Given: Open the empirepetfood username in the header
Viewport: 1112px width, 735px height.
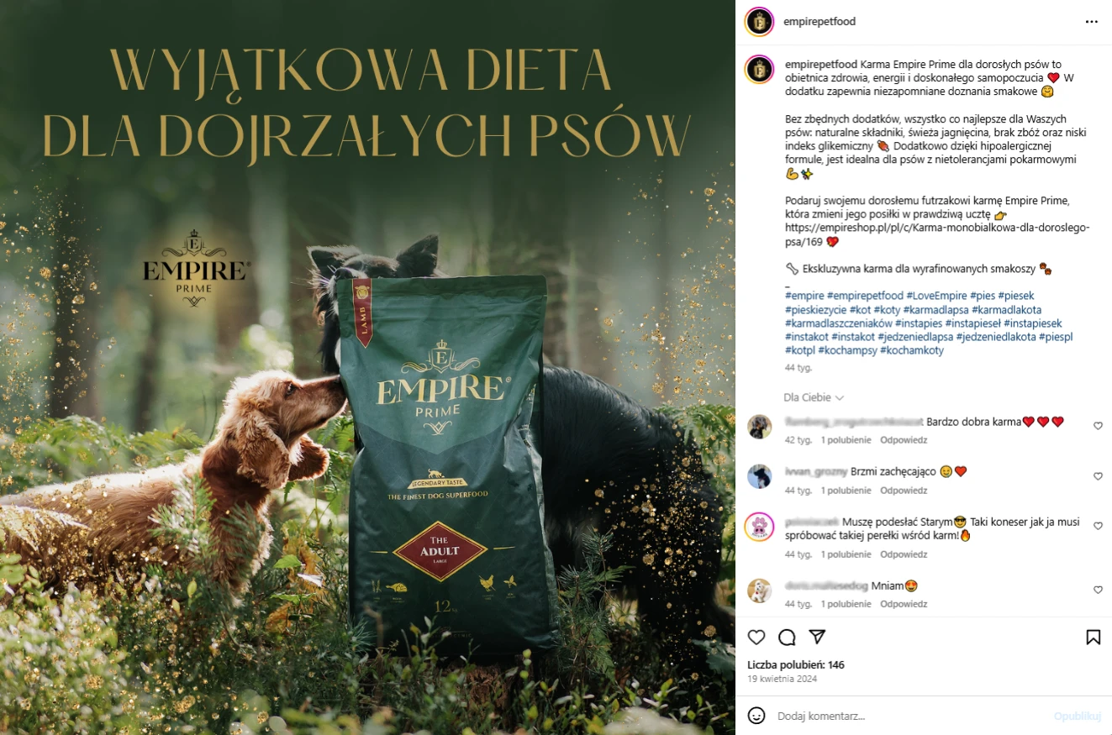Looking at the screenshot, I should coord(819,22).
